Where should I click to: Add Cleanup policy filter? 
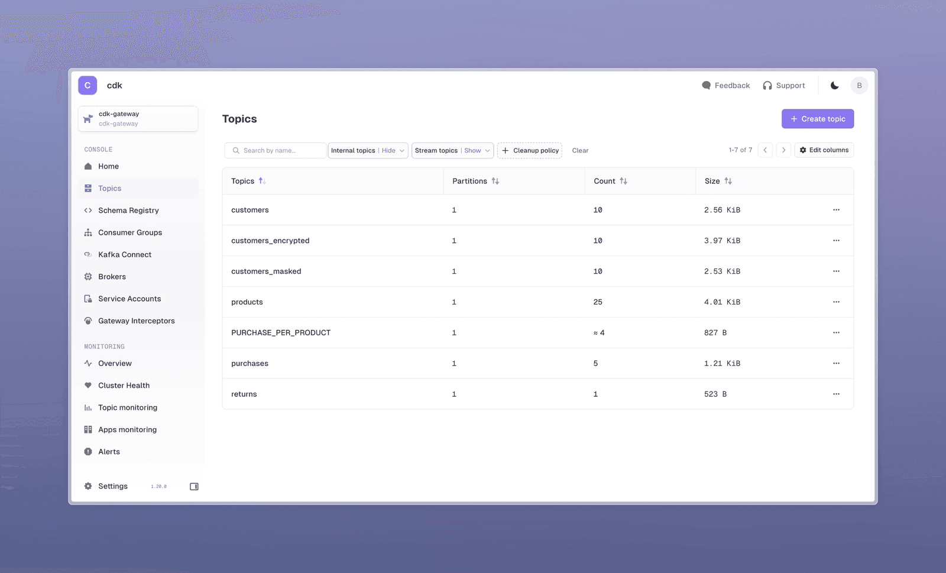(x=530, y=151)
